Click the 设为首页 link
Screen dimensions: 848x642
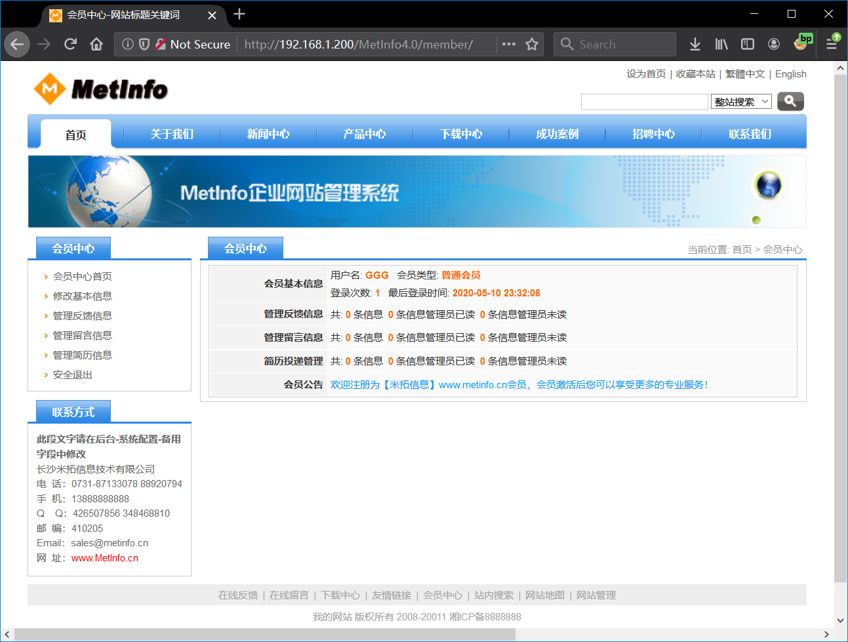tap(646, 74)
